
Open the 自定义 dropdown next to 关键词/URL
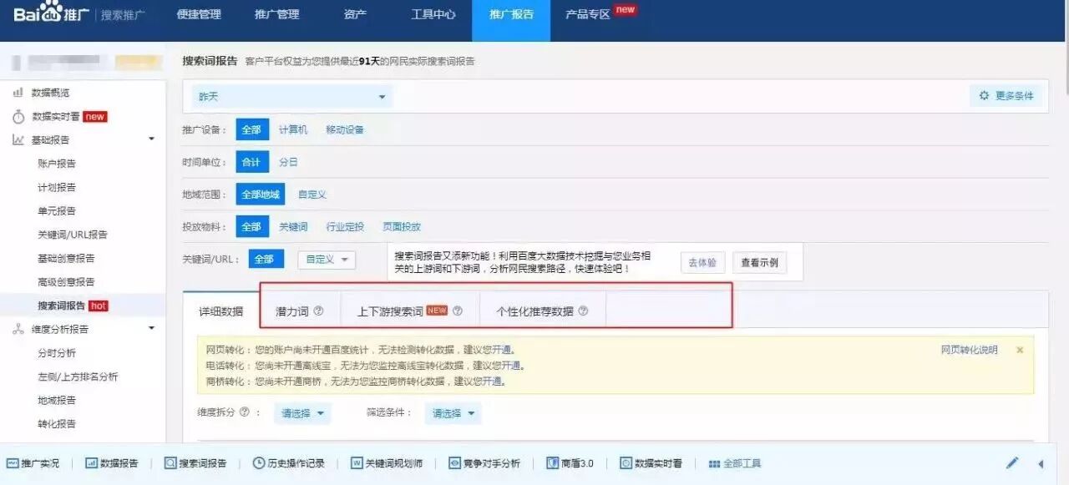pyautogui.click(x=326, y=259)
